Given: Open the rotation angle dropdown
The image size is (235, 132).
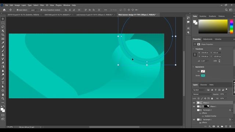Looking at the screenshot, I should [208, 61].
